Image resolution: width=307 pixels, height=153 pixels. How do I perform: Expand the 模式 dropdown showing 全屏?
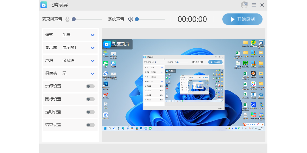pyautogui.click(x=70, y=35)
